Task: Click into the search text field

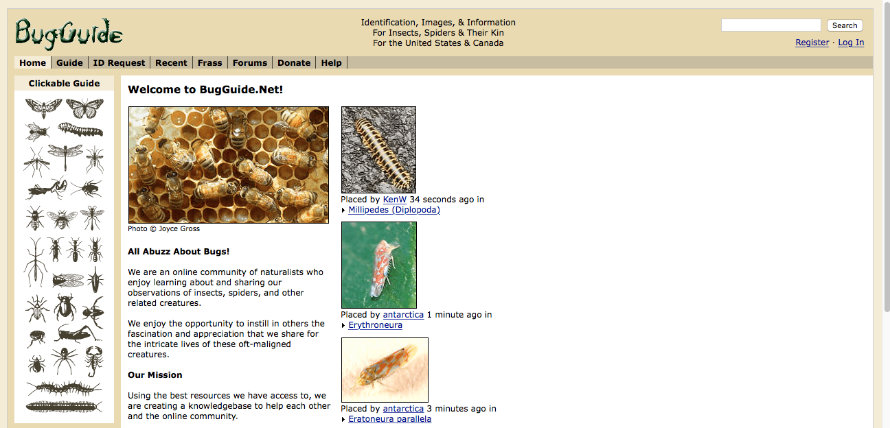Action: (771, 25)
